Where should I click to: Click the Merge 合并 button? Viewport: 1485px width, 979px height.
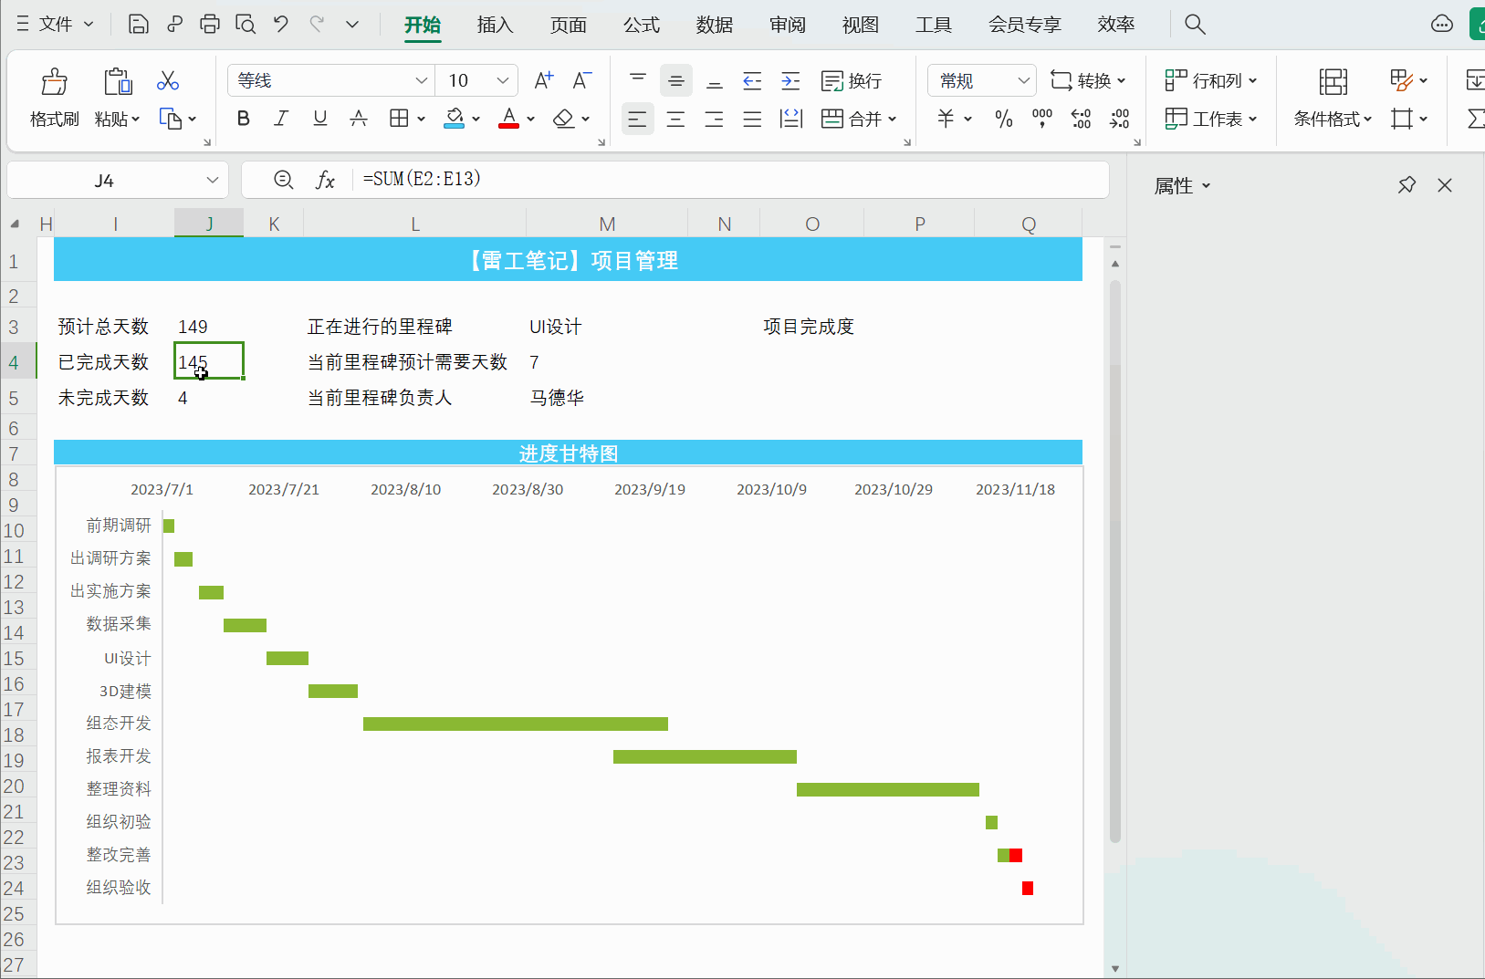click(859, 119)
